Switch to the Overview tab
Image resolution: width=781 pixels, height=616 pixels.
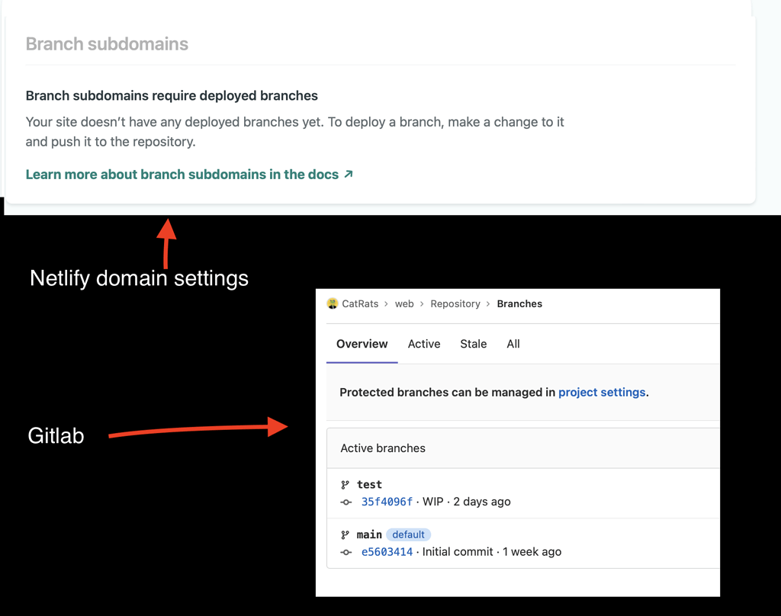click(x=362, y=344)
